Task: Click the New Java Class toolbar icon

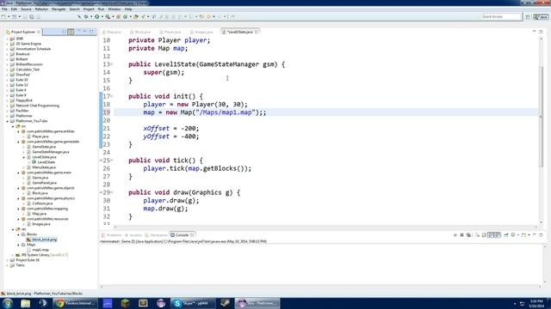Action: pos(126,16)
